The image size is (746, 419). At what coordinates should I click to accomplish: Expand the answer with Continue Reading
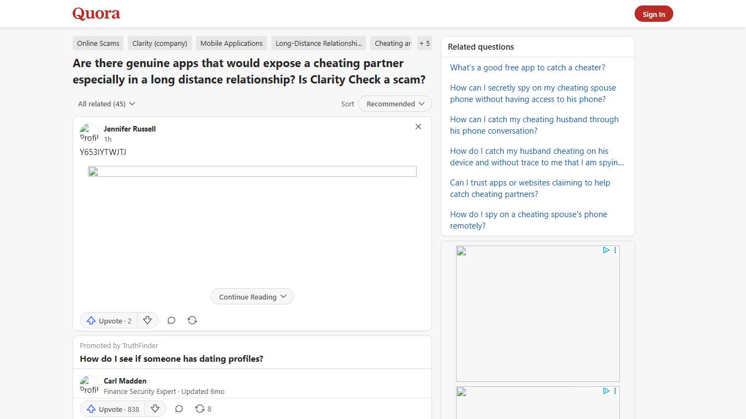click(x=252, y=297)
